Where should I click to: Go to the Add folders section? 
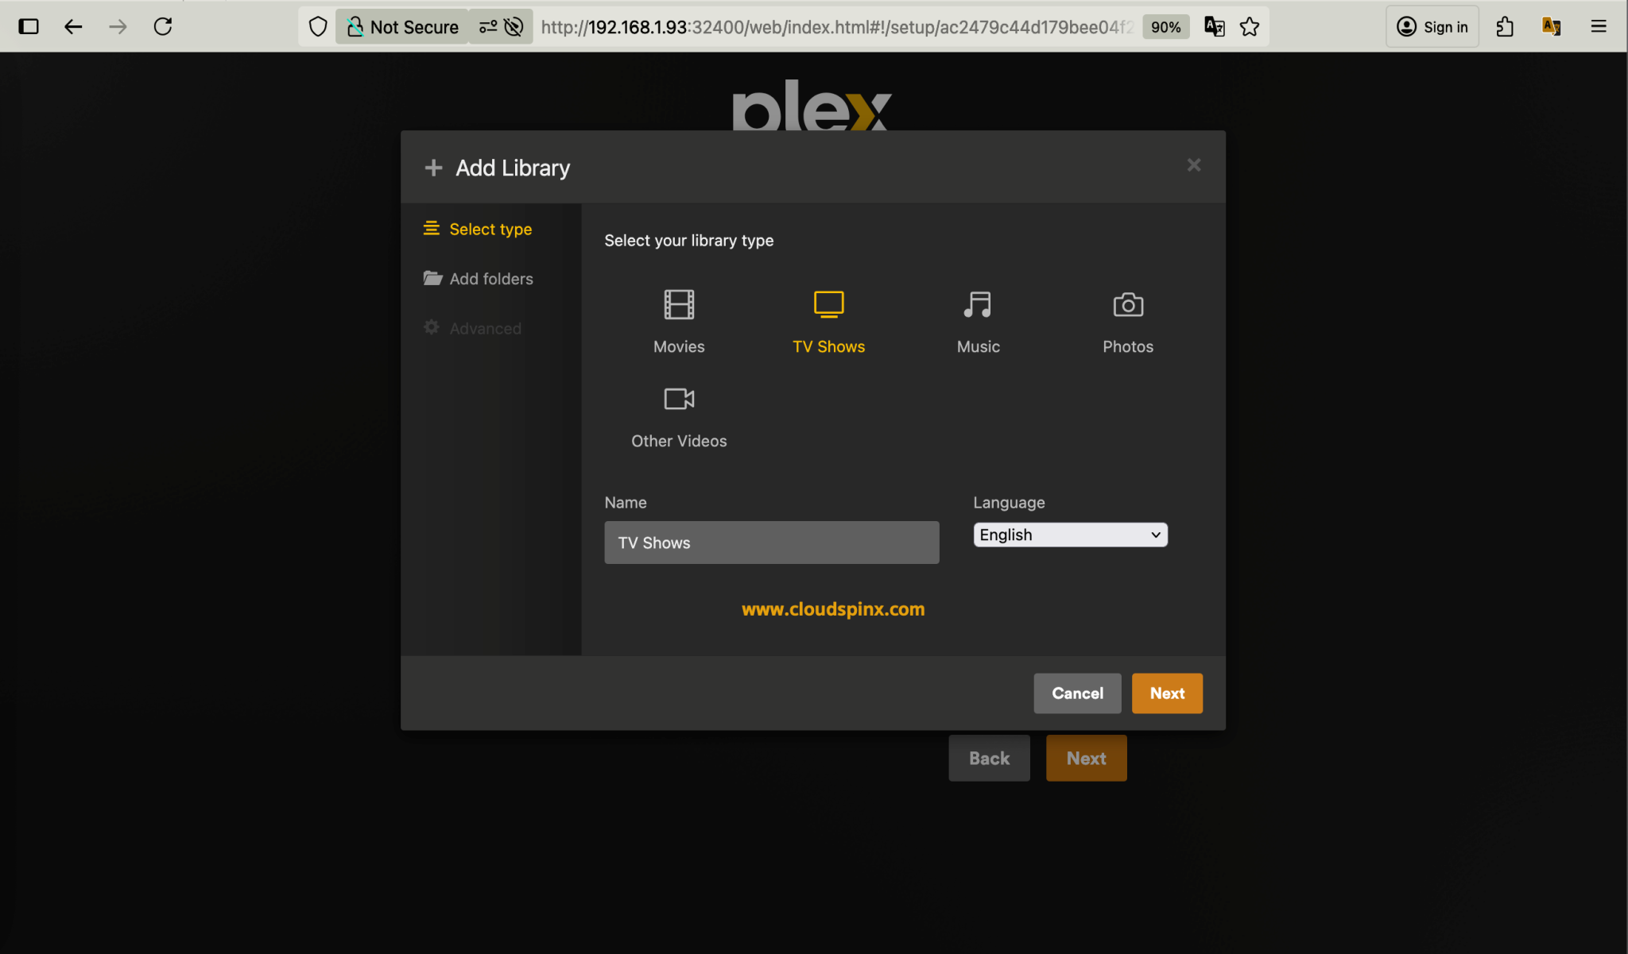pyautogui.click(x=491, y=278)
